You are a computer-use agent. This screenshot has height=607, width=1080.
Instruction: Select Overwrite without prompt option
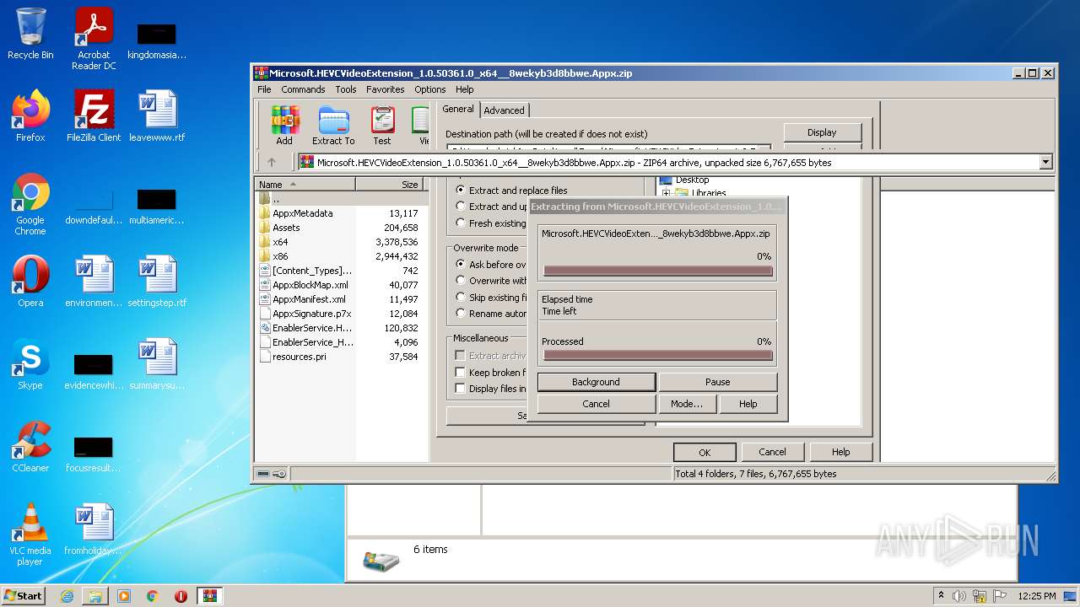tap(491, 281)
